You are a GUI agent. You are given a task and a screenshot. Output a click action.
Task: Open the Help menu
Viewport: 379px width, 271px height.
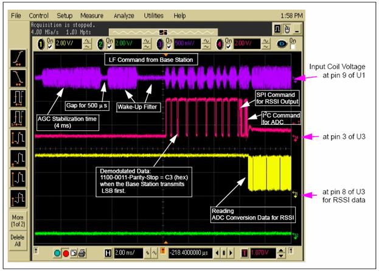pos(179,16)
